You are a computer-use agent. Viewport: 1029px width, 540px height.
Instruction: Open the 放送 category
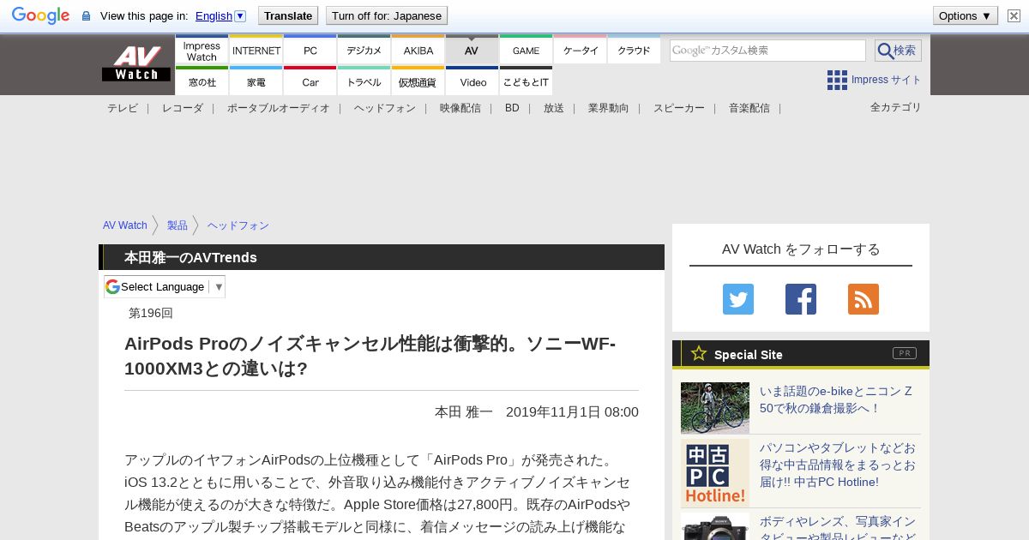[x=554, y=108]
